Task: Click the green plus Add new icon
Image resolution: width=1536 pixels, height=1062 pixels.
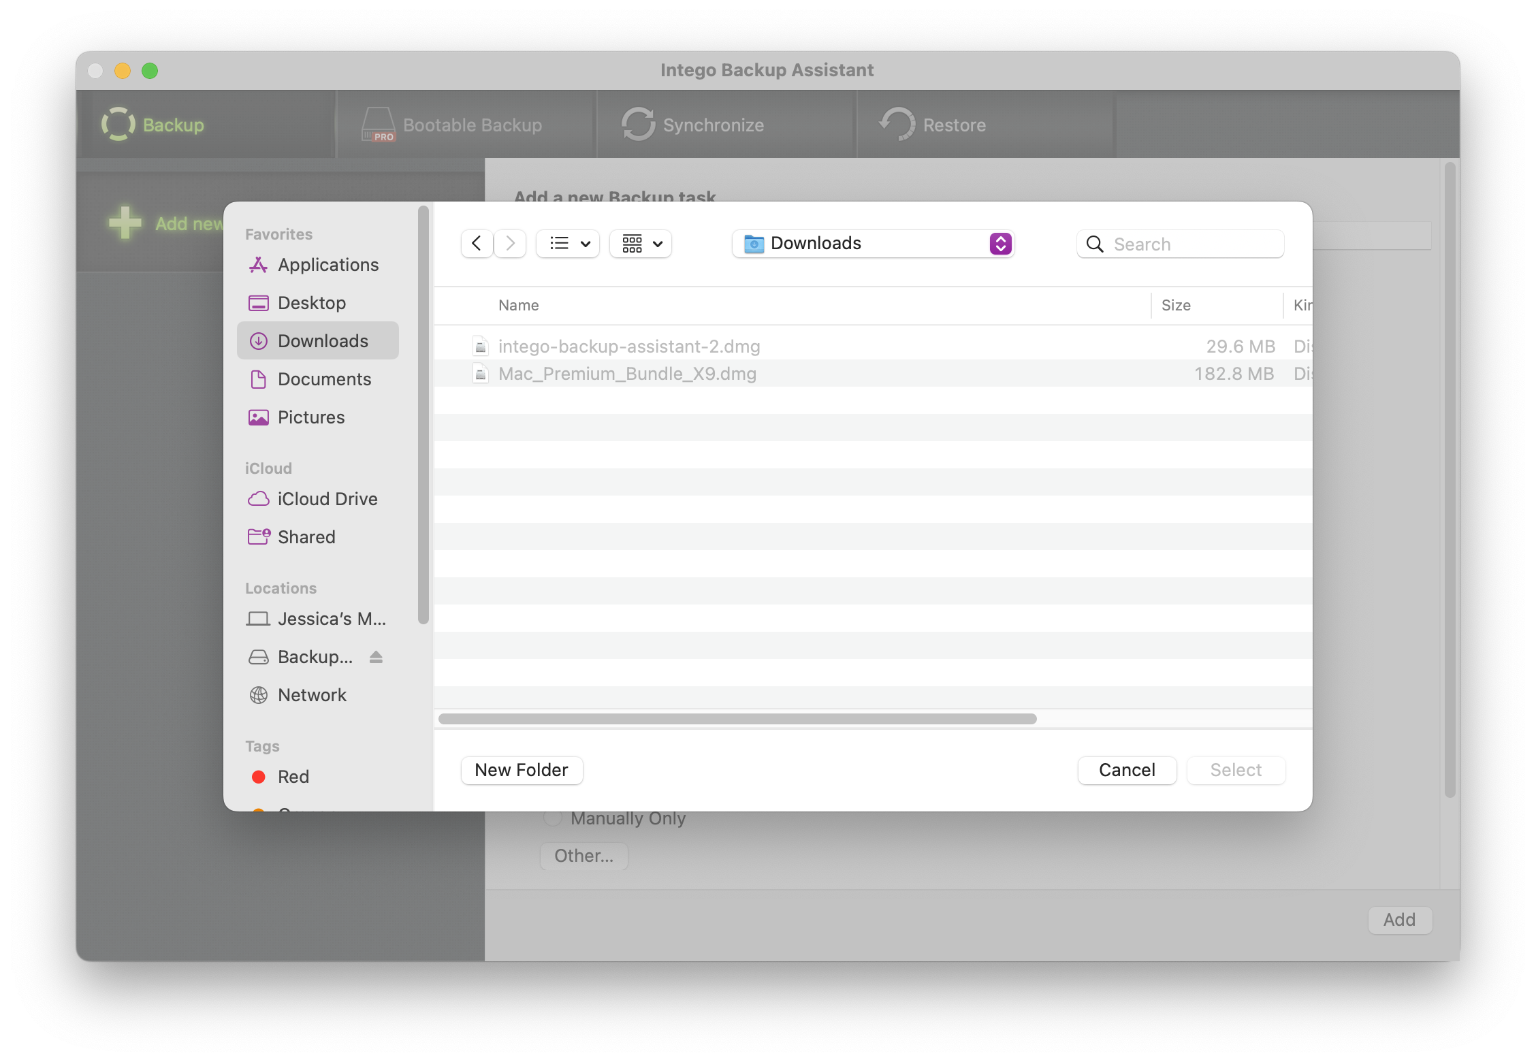Action: (x=125, y=223)
